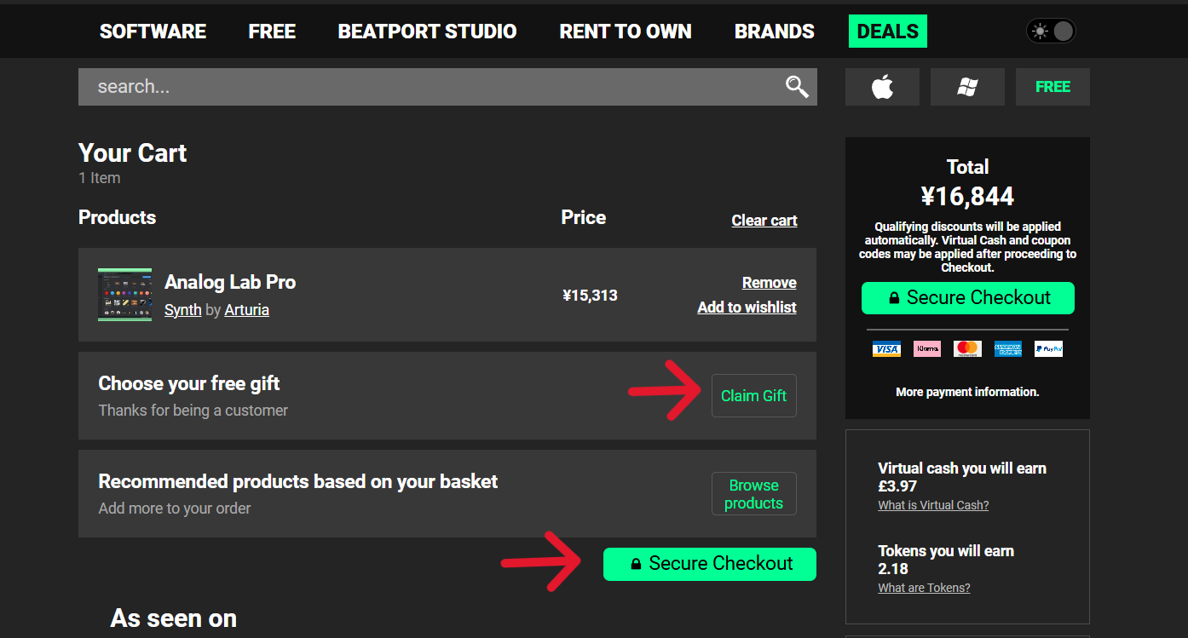Click the magnifying glass search icon
The image size is (1188, 638).
[x=797, y=86]
